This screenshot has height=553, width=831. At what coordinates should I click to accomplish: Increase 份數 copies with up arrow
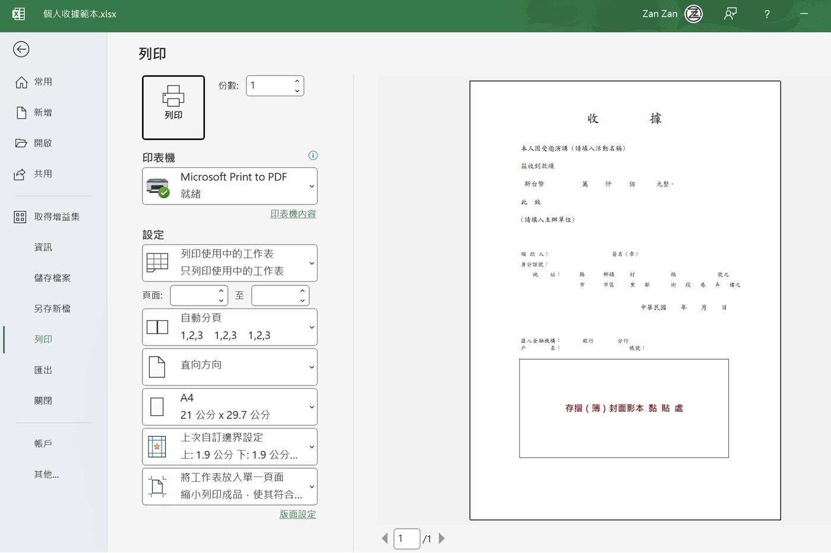pos(297,81)
